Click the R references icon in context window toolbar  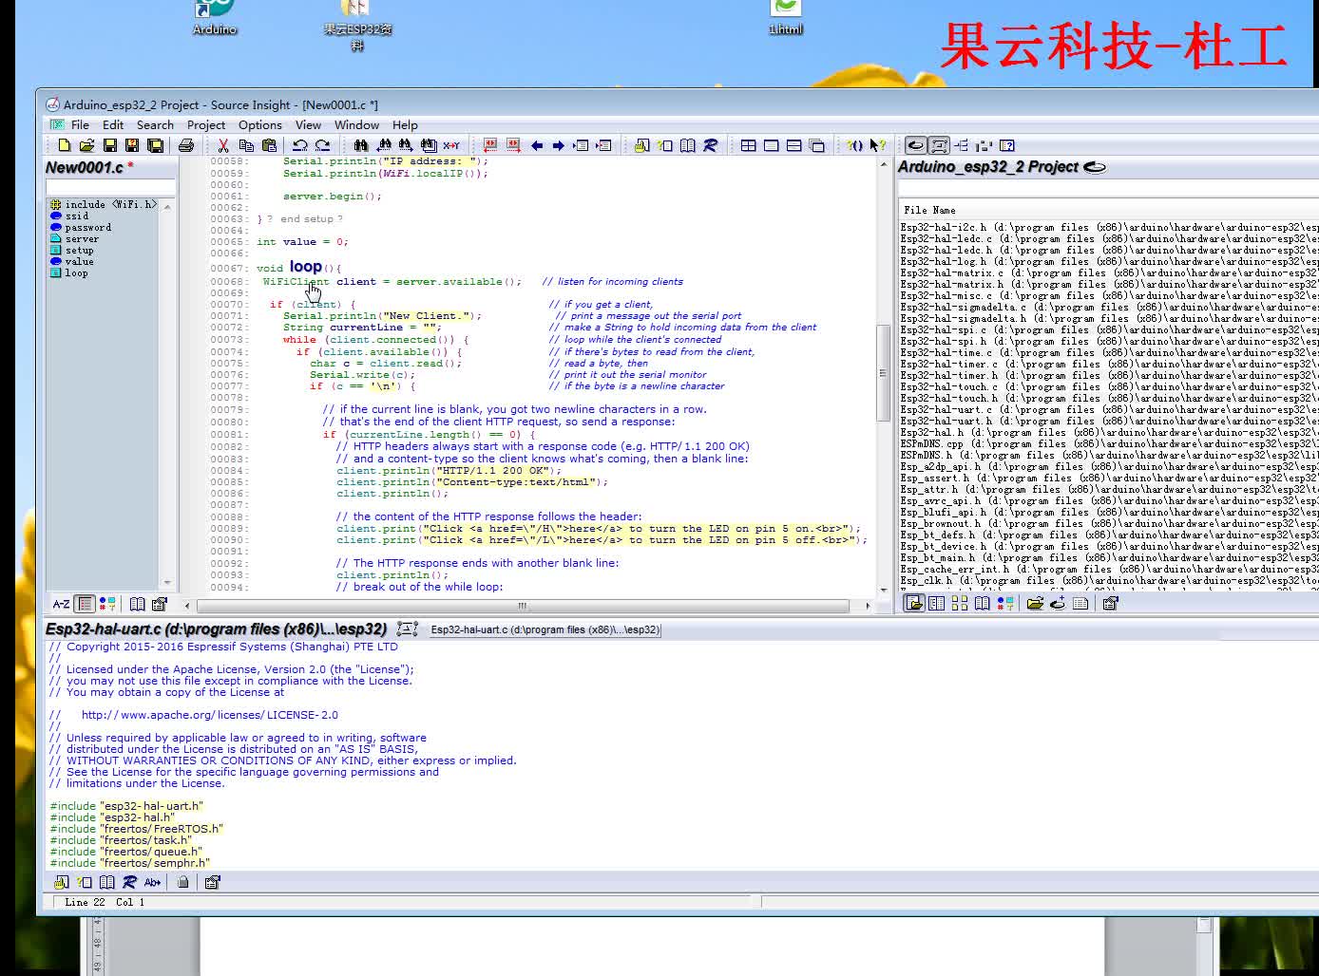129,882
